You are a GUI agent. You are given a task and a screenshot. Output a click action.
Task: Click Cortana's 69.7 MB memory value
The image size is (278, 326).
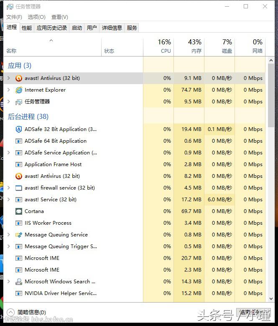coord(191,211)
